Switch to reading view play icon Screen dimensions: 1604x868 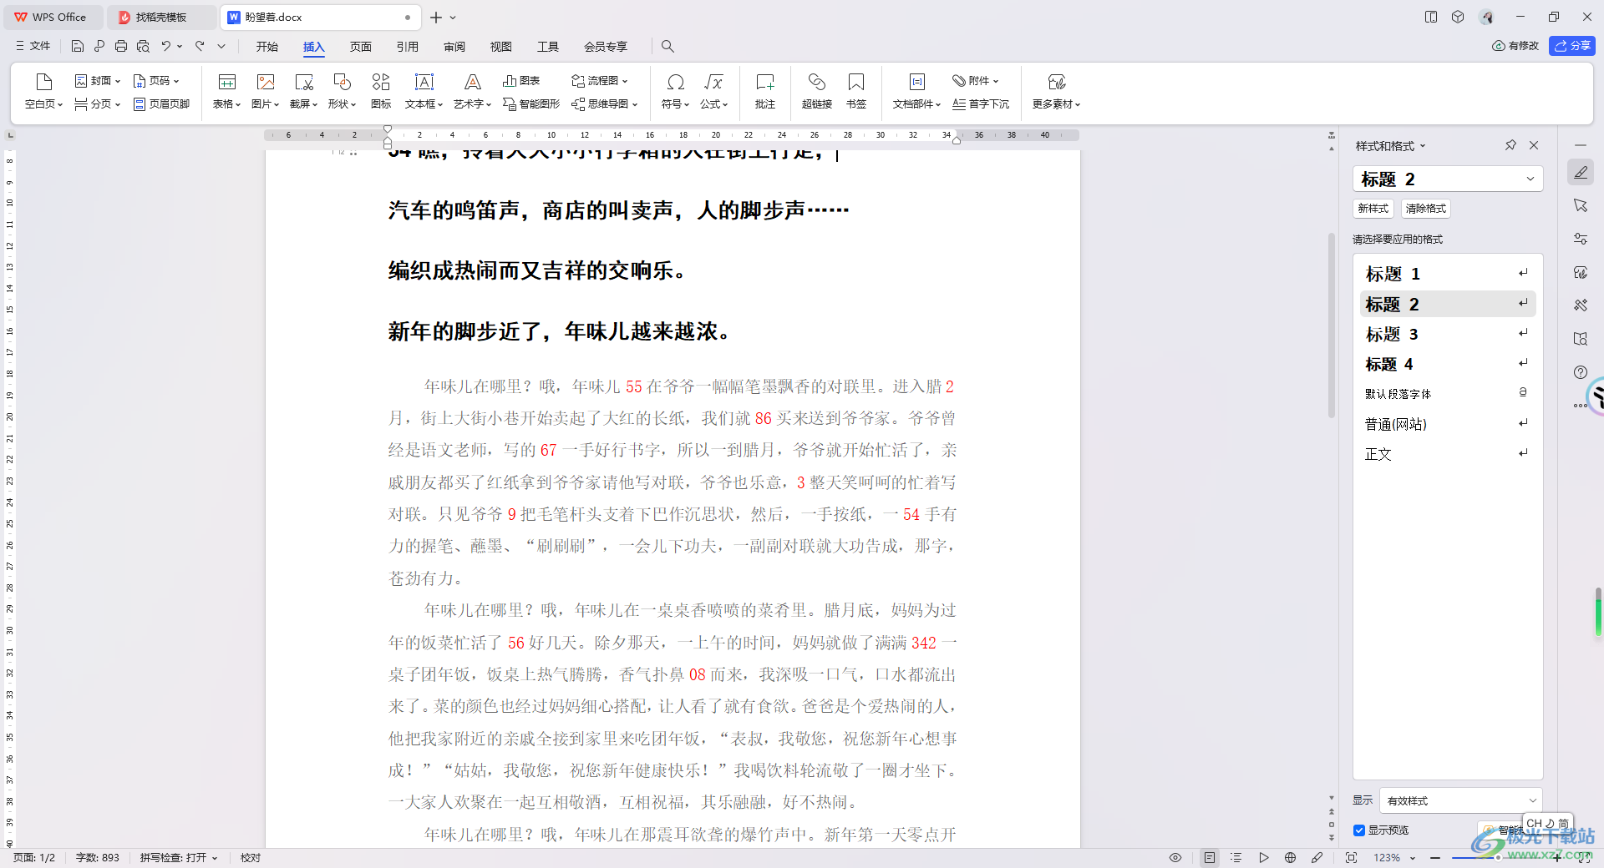(x=1264, y=858)
